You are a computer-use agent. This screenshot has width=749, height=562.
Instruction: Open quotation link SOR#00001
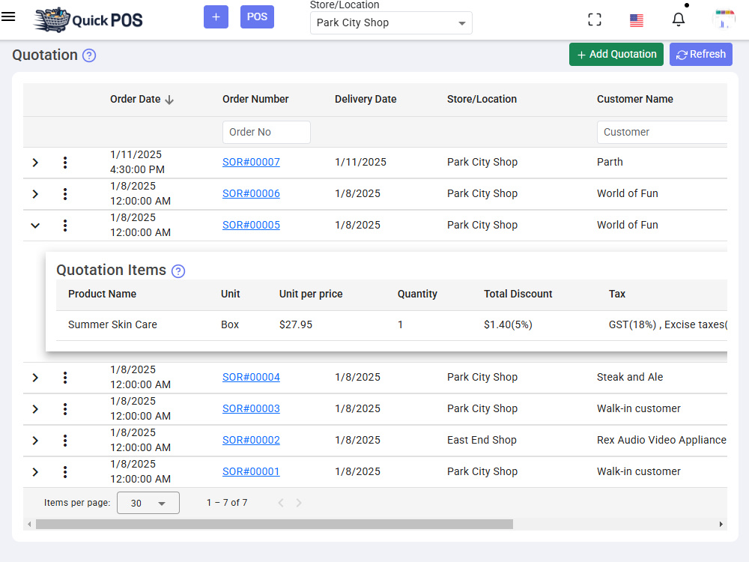(x=251, y=471)
